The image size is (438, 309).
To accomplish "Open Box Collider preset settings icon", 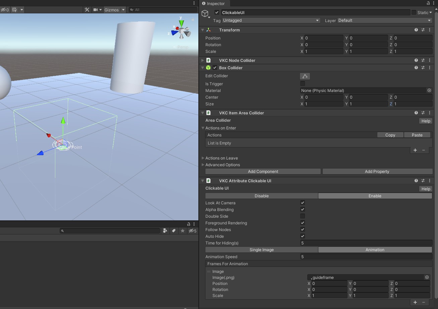I will pyautogui.click(x=423, y=68).
